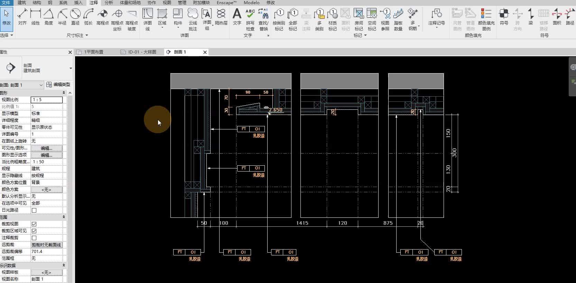Image resolution: width=576 pixels, height=283 pixels.
Task: Select the 隔热层 insulation tool
Action: pyautogui.click(x=221, y=17)
